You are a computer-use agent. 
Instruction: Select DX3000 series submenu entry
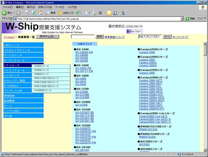click(x=51, y=70)
